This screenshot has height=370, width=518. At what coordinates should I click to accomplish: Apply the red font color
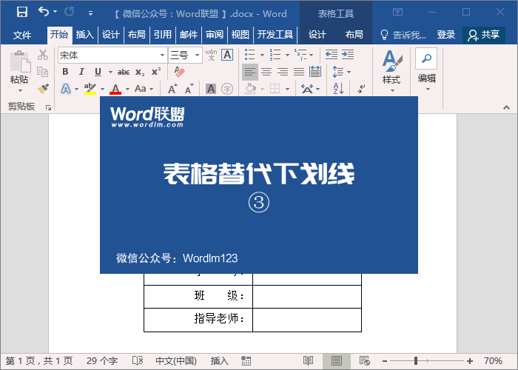(x=115, y=89)
